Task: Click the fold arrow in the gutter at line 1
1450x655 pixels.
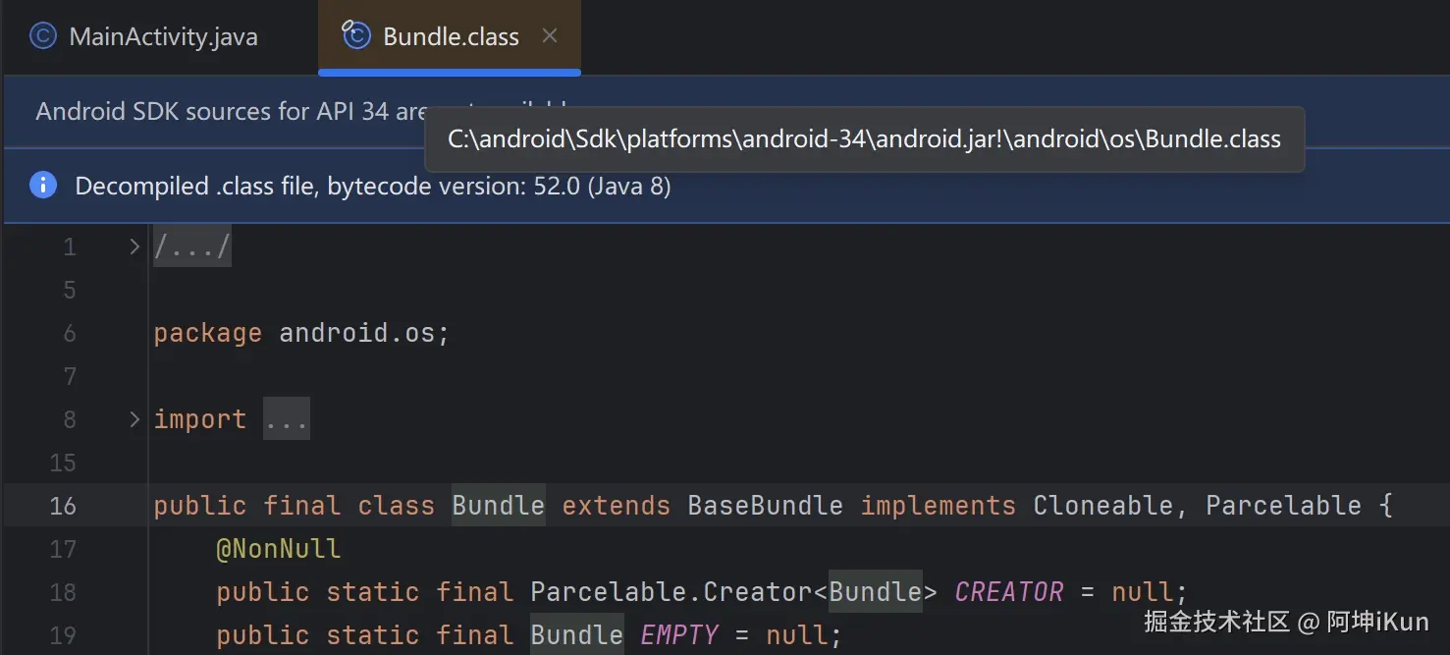Action: (x=134, y=246)
